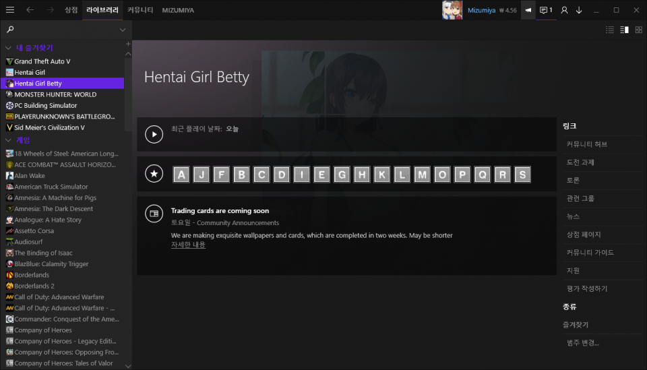Click the Play button circle

(154, 134)
